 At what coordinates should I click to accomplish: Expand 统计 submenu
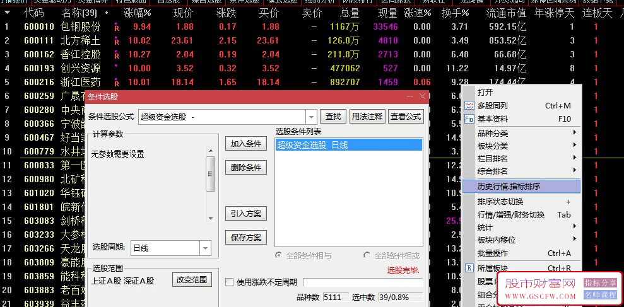(x=575, y=227)
